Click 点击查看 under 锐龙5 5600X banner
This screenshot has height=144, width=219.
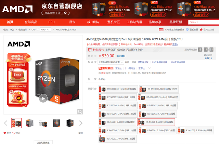pyautogui.click(x=158, y=14)
